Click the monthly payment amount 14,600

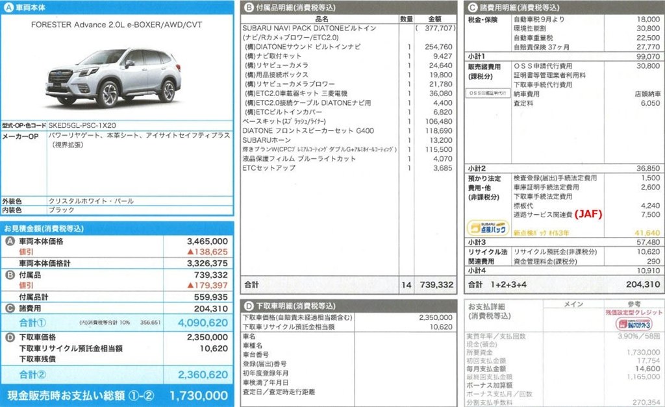[647, 369]
